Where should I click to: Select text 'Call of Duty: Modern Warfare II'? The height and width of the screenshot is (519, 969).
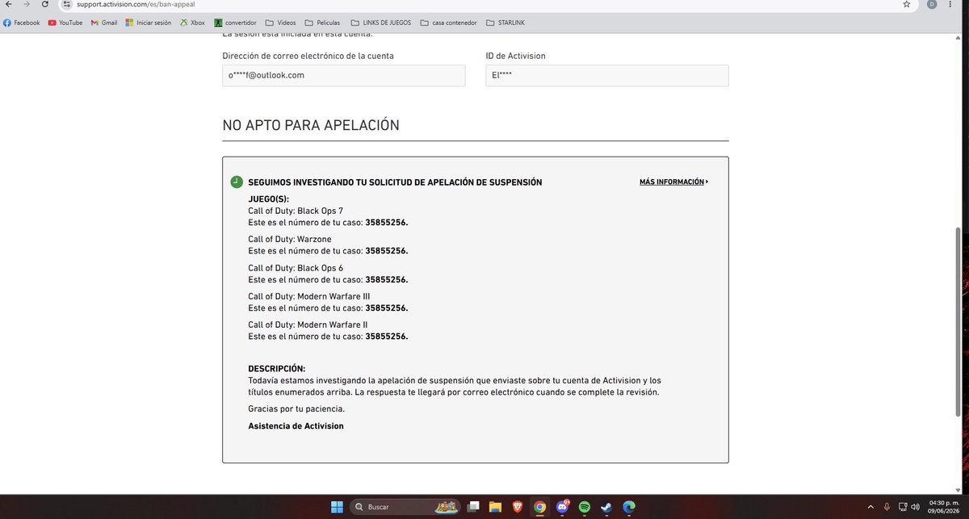tap(308, 324)
